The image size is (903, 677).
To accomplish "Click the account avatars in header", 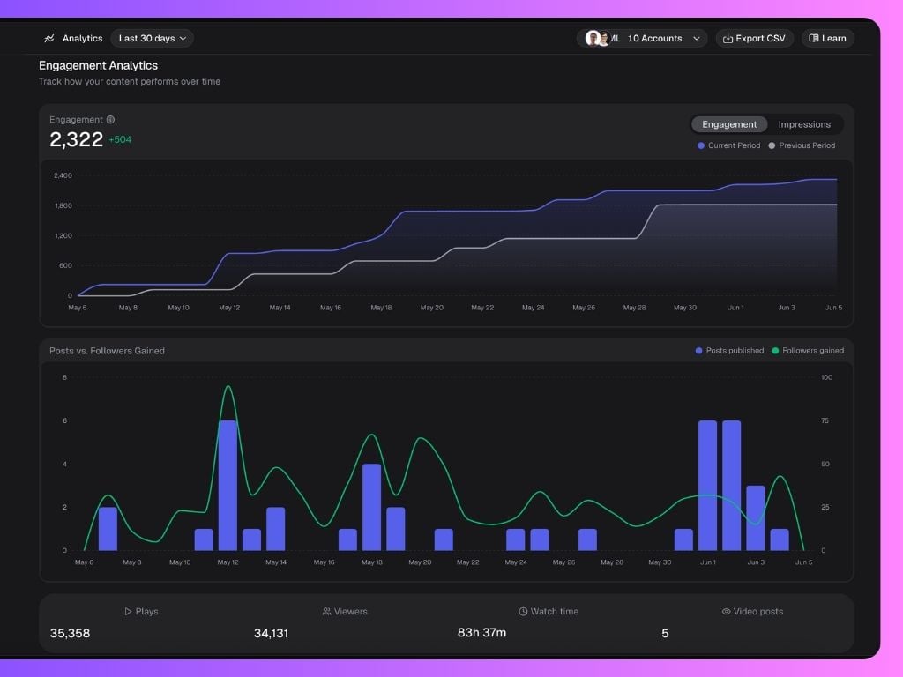I will [597, 39].
